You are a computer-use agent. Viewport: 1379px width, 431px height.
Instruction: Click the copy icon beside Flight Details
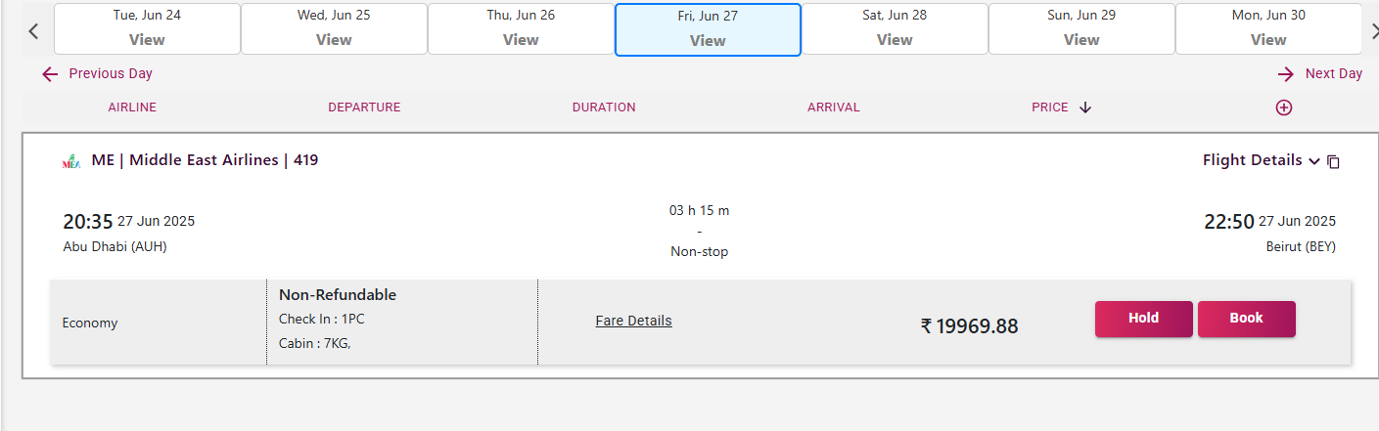coord(1333,162)
